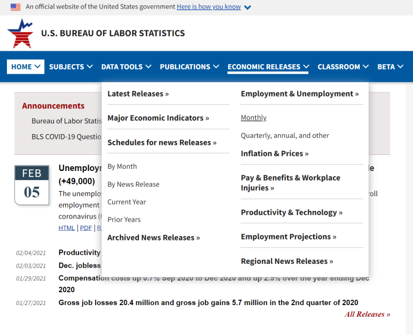
Task: Open Employment & Unemployment releases
Action: (x=300, y=94)
